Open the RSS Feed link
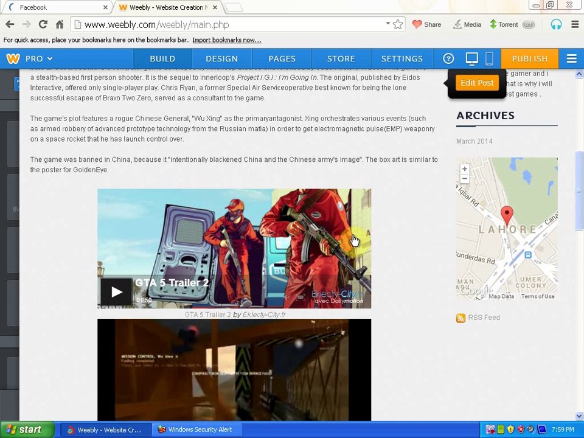The width and height of the screenshot is (584, 438). coord(484,318)
